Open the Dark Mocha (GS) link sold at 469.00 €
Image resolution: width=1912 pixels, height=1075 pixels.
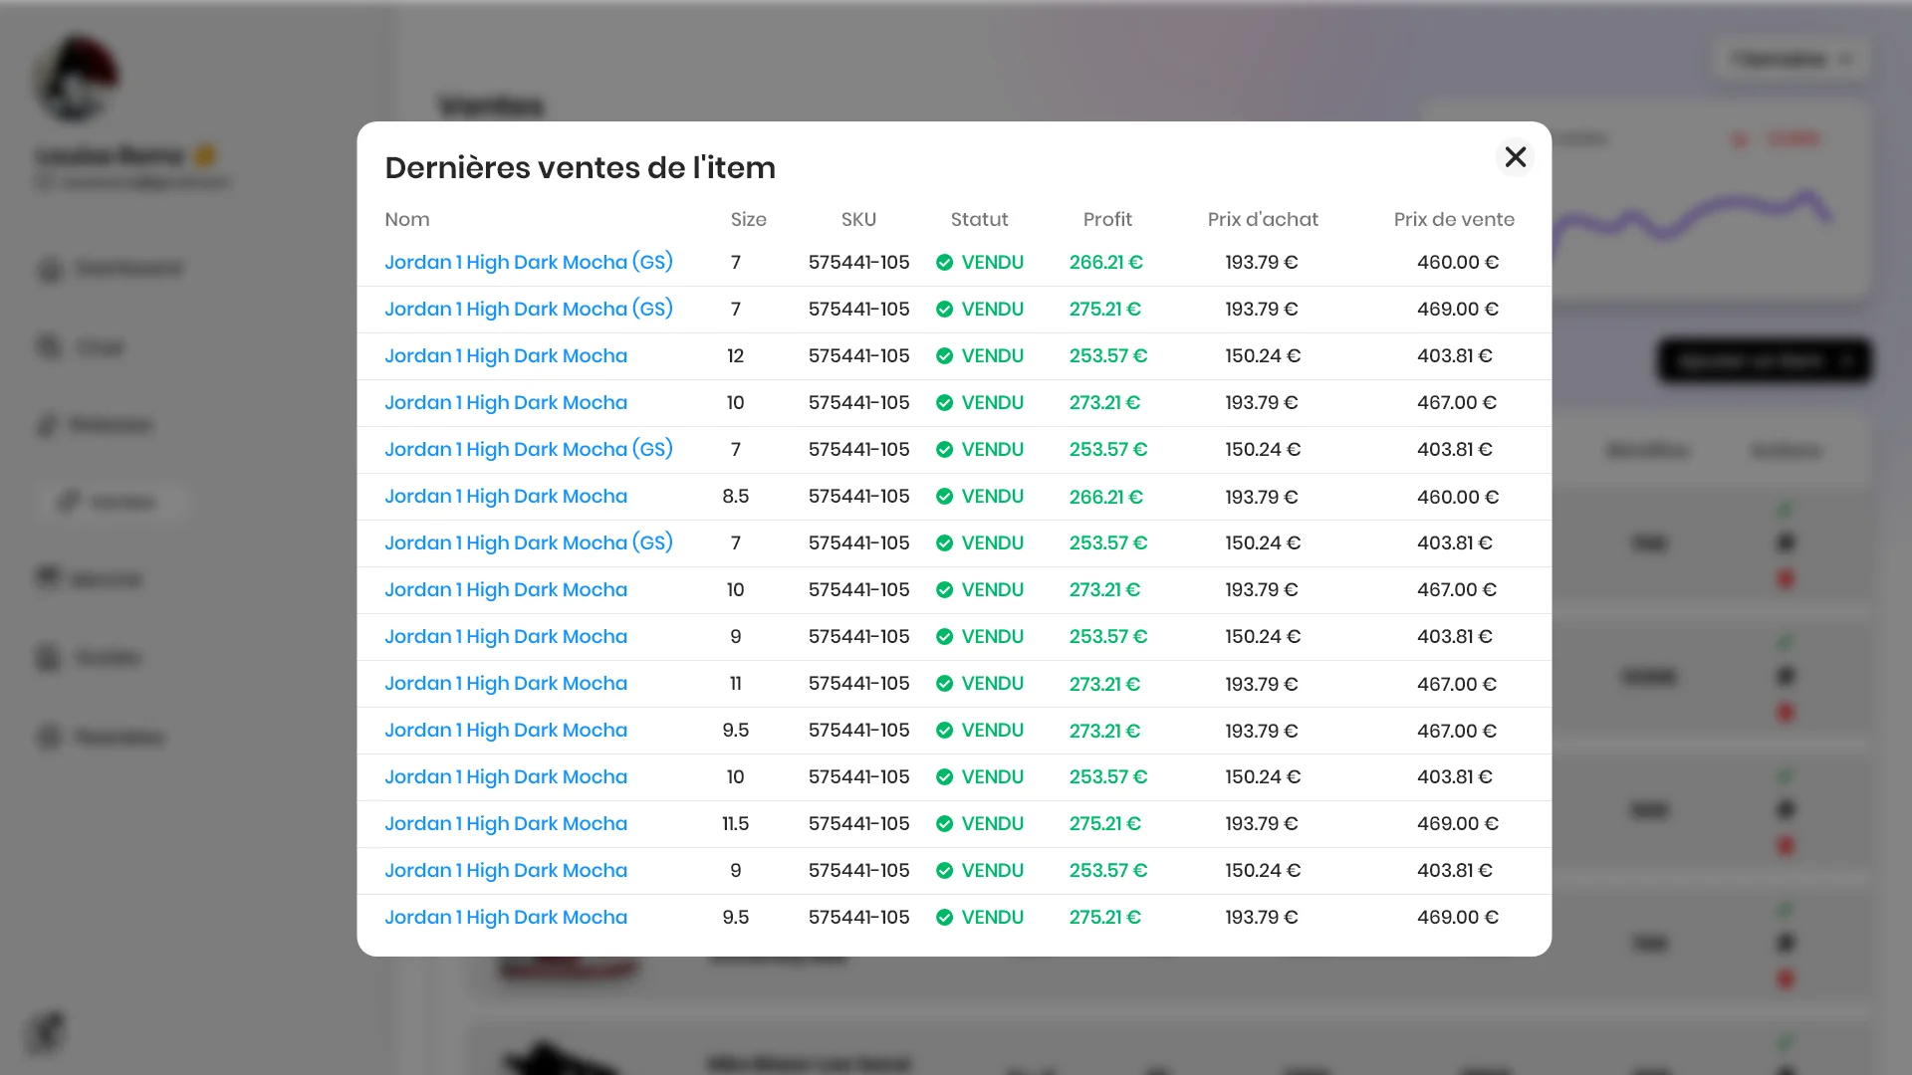[x=529, y=310]
